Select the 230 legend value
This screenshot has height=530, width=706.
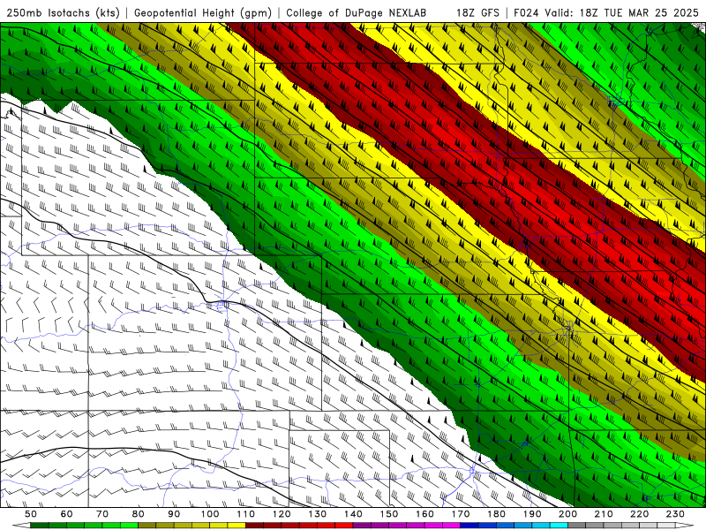(x=675, y=514)
